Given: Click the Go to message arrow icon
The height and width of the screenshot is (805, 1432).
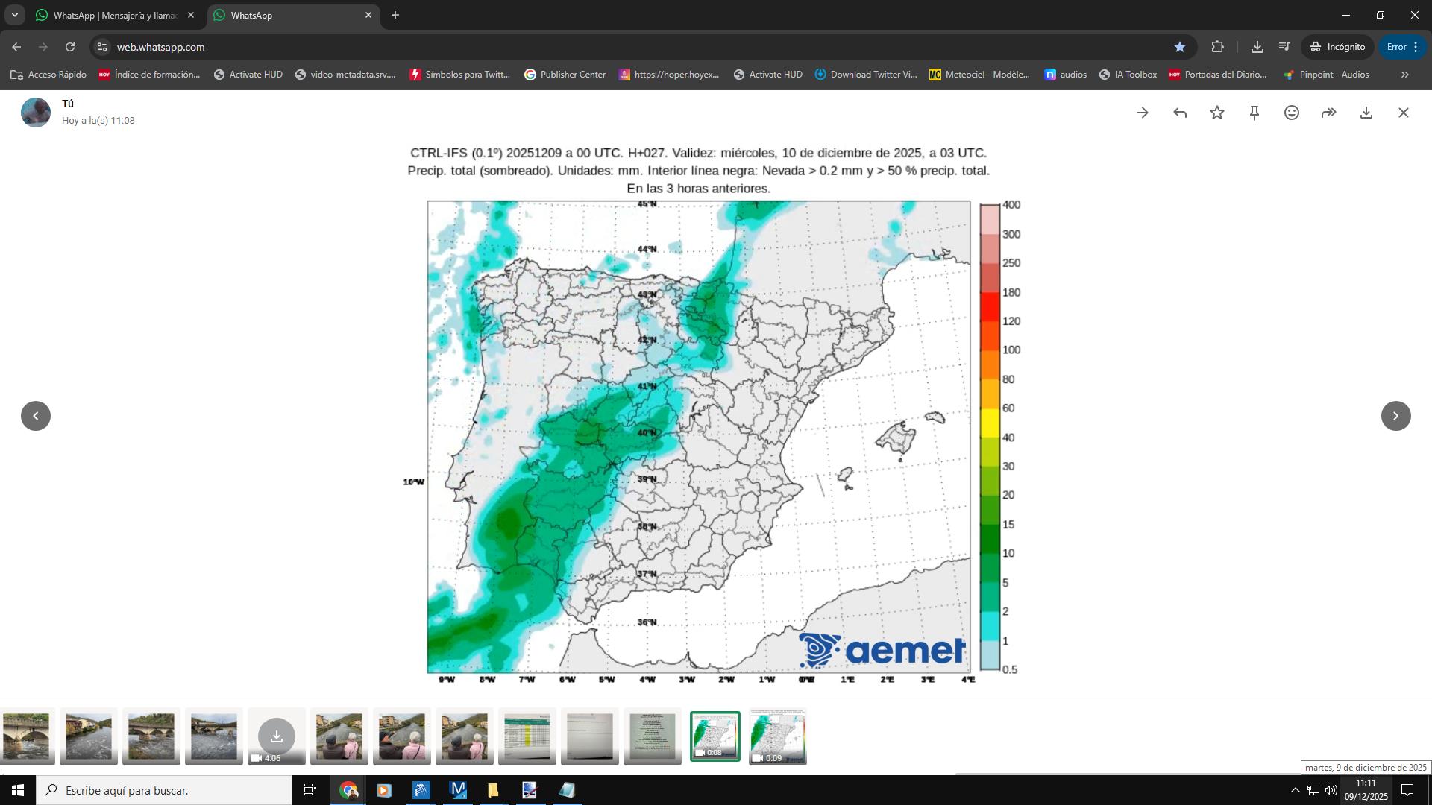Looking at the screenshot, I should point(1142,113).
